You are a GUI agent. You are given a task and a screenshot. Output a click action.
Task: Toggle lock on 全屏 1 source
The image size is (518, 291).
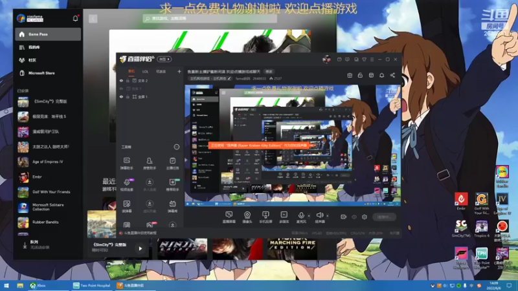pos(128,96)
